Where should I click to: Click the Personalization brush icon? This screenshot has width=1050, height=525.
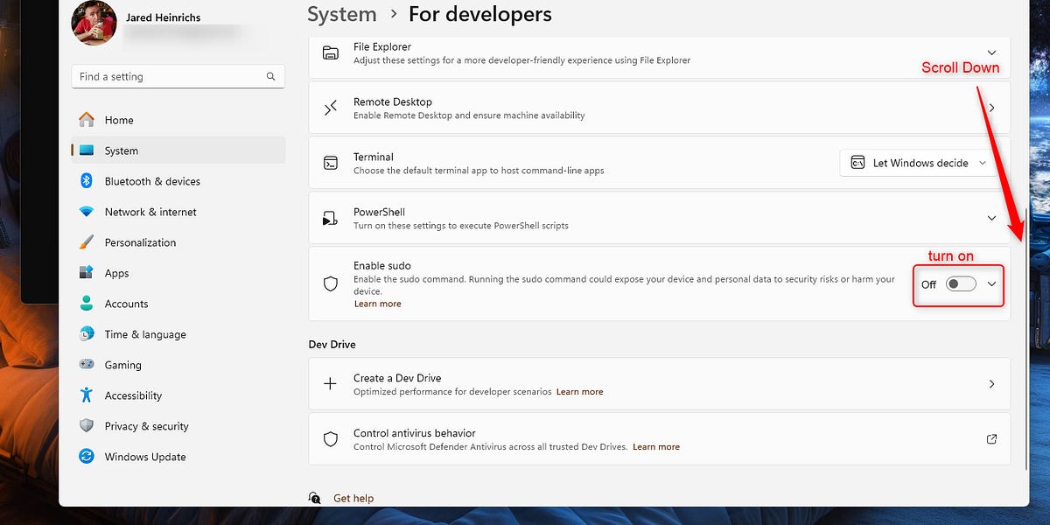coord(86,242)
